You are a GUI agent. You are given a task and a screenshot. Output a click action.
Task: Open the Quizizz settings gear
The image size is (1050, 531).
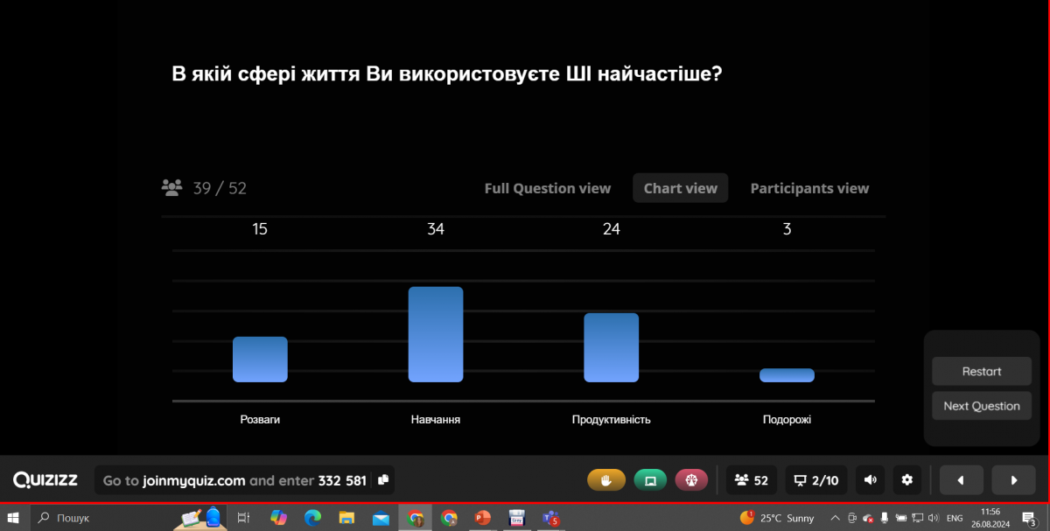907,480
